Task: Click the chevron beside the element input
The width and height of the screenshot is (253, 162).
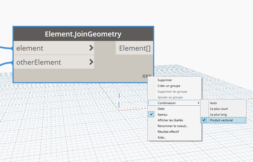Action: pyautogui.click(x=91, y=48)
